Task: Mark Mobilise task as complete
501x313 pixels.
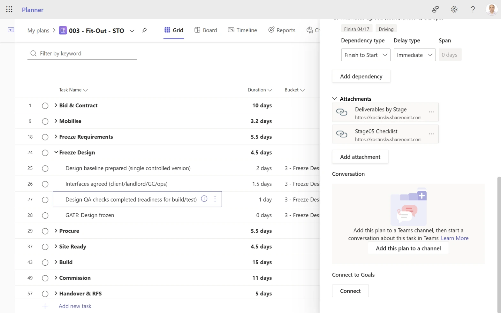Action: coord(45,121)
